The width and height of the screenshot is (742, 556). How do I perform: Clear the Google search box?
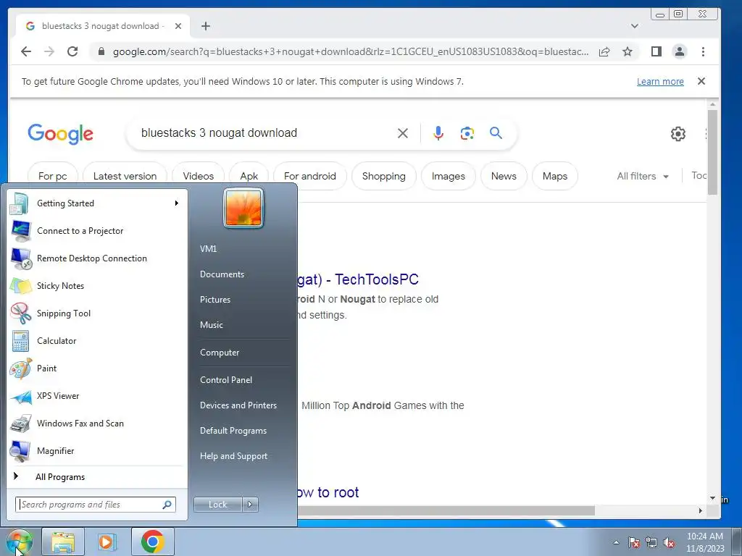(403, 133)
